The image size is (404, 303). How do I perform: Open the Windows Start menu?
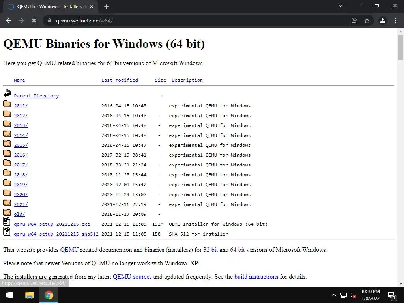click(9, 295)
